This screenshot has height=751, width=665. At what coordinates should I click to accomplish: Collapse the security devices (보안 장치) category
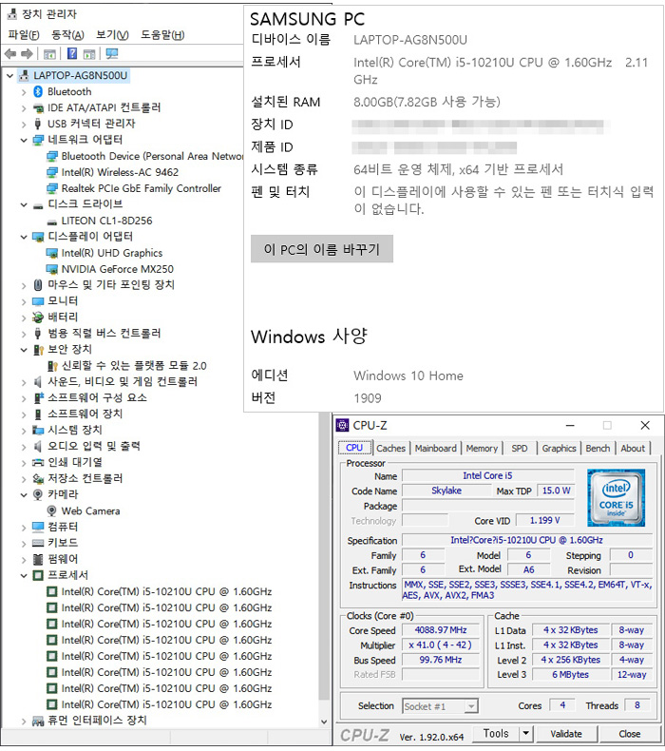point(24,350)
